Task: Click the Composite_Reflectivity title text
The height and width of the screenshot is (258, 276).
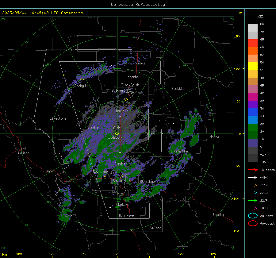Action: pos(138,5)
